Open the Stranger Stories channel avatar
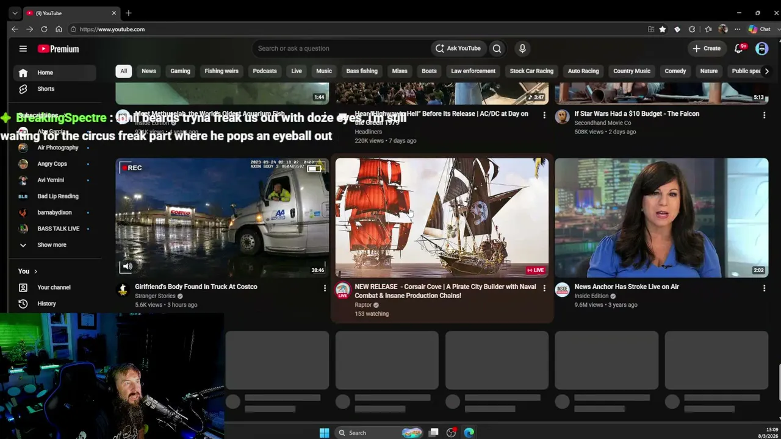The image size is (781, 439). 123,290
